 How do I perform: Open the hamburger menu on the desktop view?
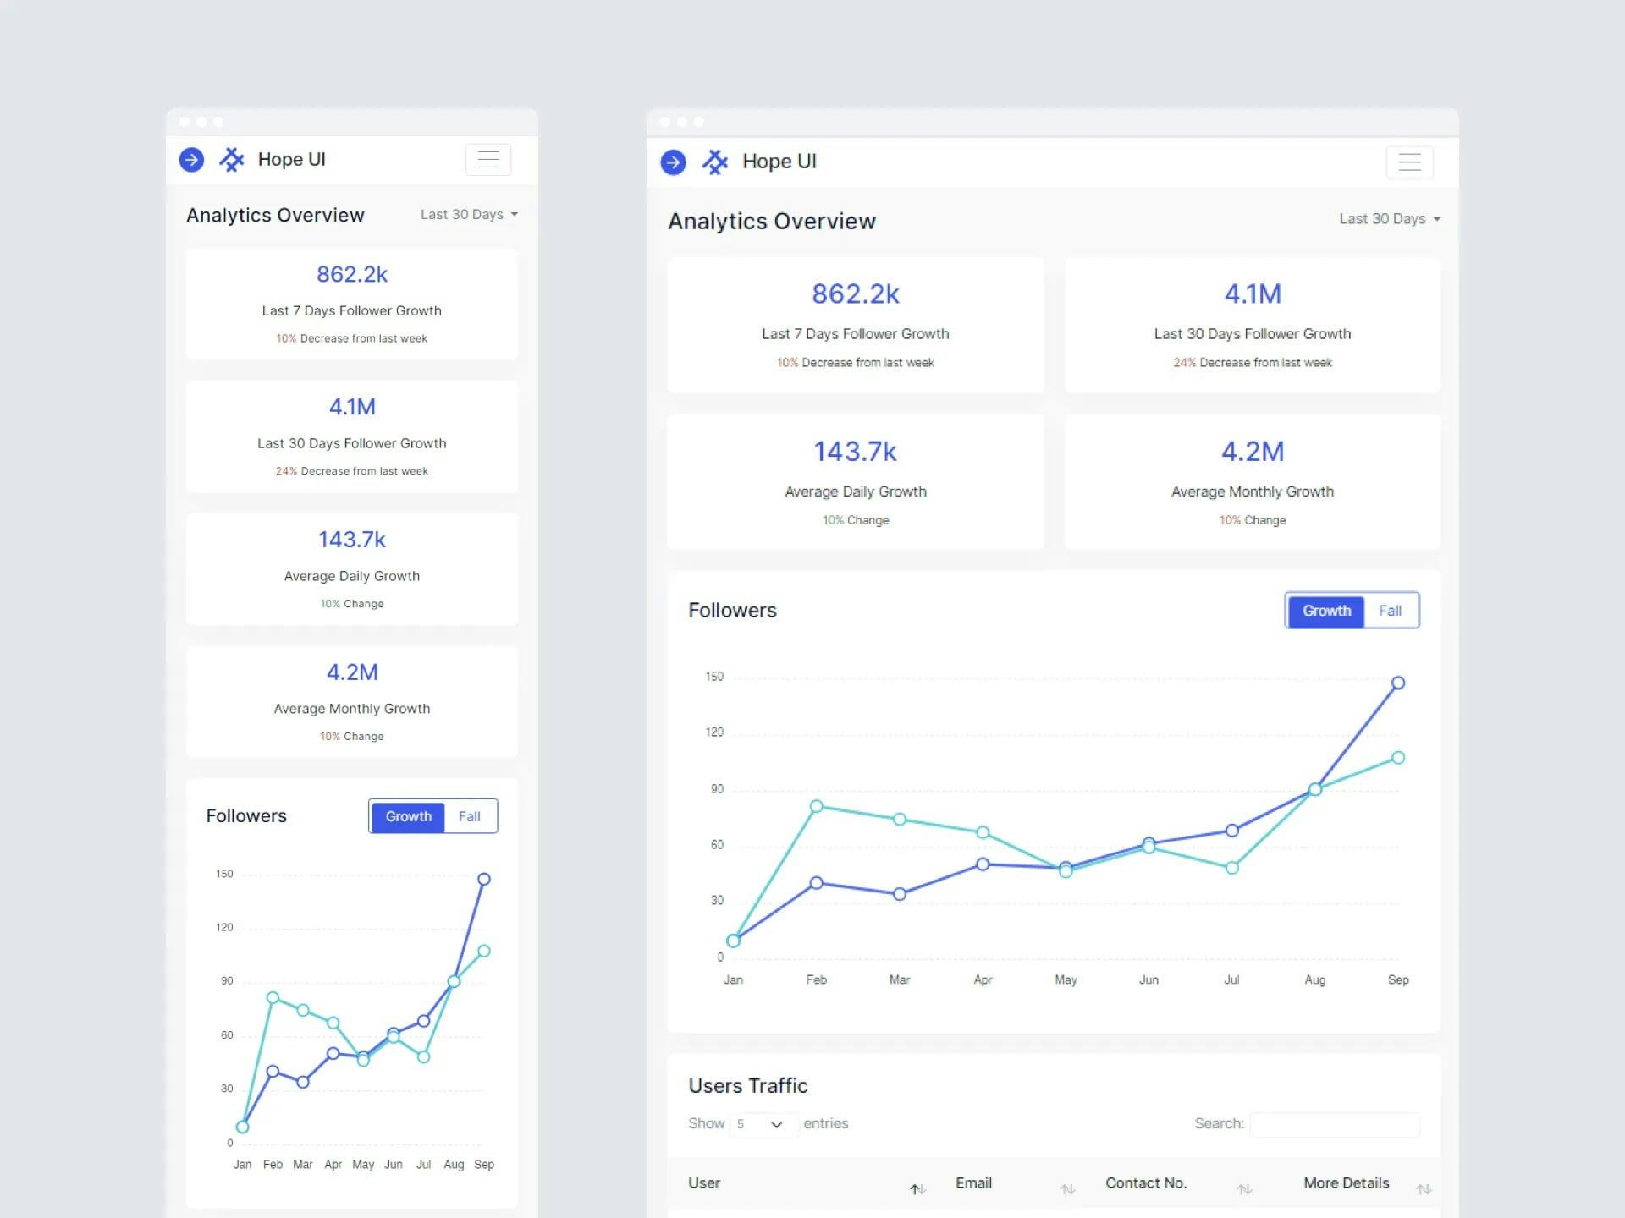[x=1410, y=162]
